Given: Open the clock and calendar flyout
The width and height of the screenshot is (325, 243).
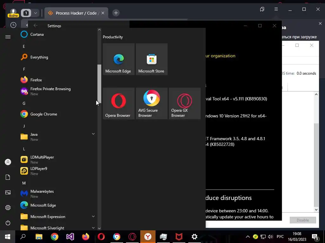Looking at the screenshot, I should 297,237.
